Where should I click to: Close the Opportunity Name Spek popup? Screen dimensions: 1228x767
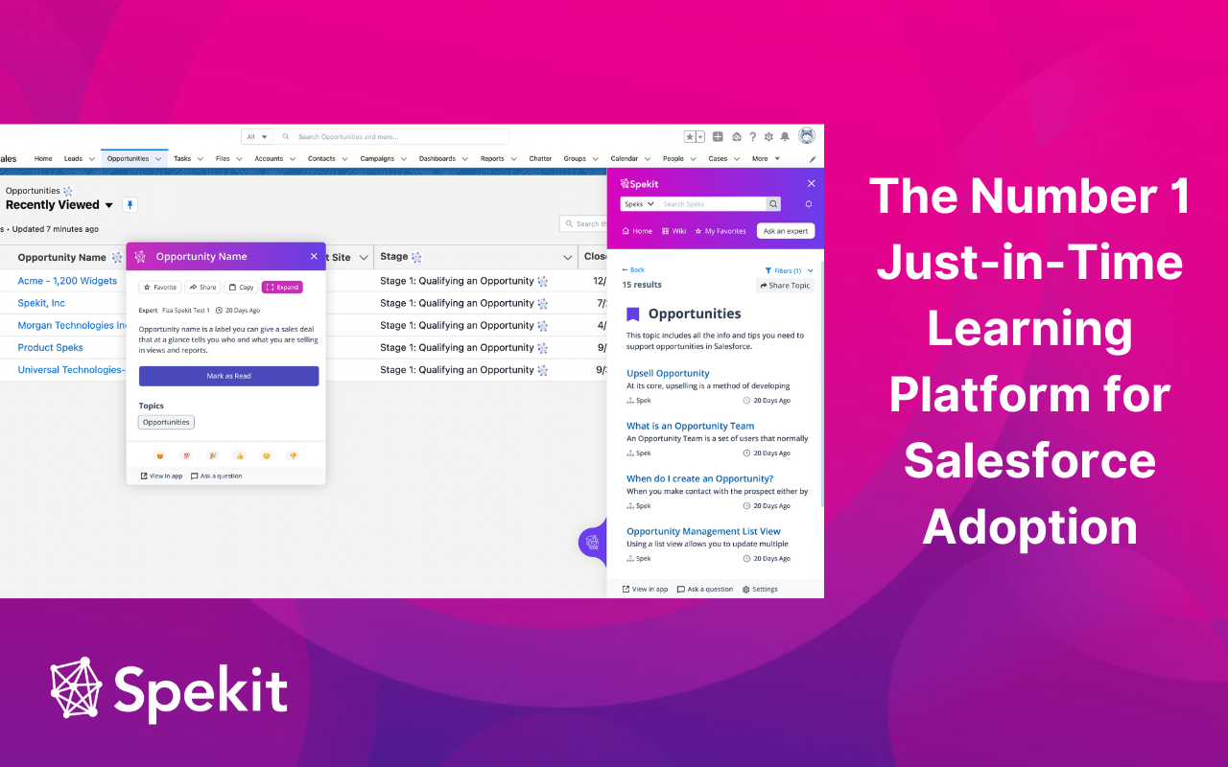point(314,256)
